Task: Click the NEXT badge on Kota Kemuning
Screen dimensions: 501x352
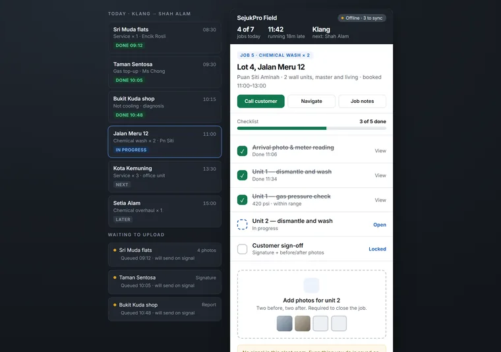Action: point(122,185)
